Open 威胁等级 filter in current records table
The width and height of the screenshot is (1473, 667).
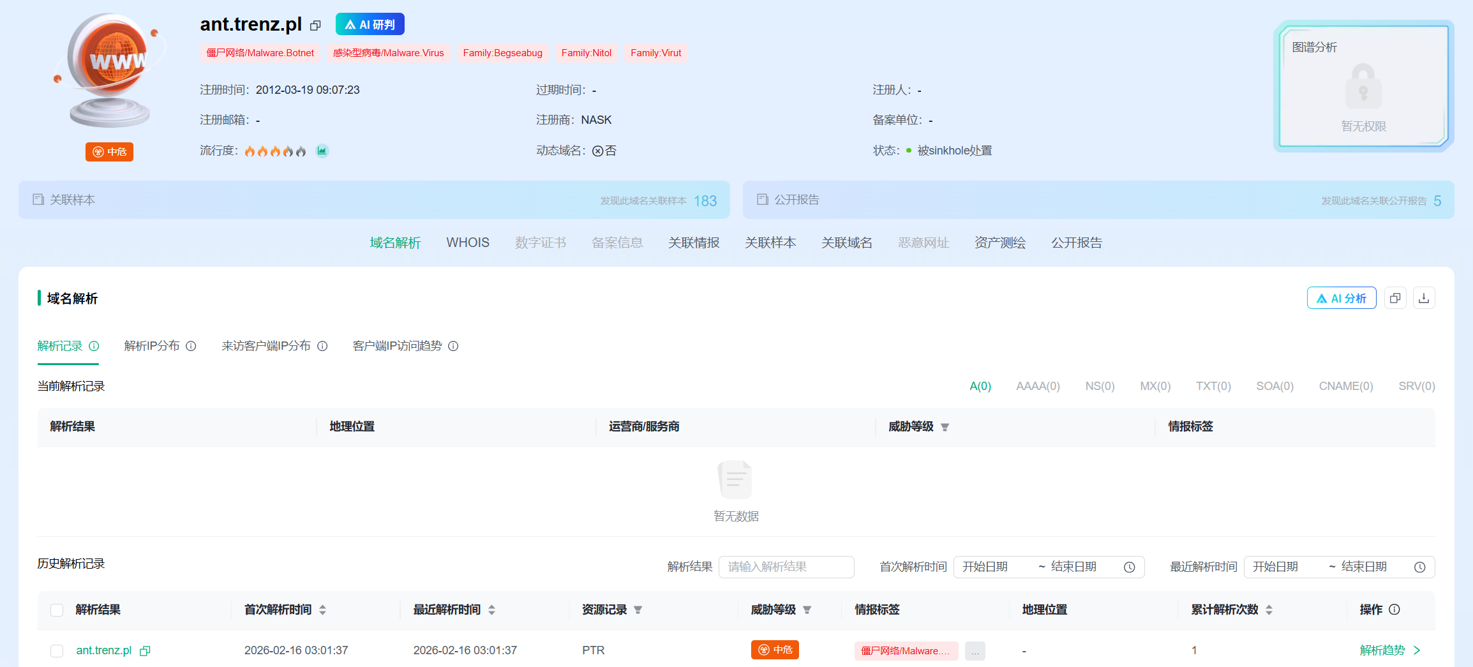coord(945,427)
